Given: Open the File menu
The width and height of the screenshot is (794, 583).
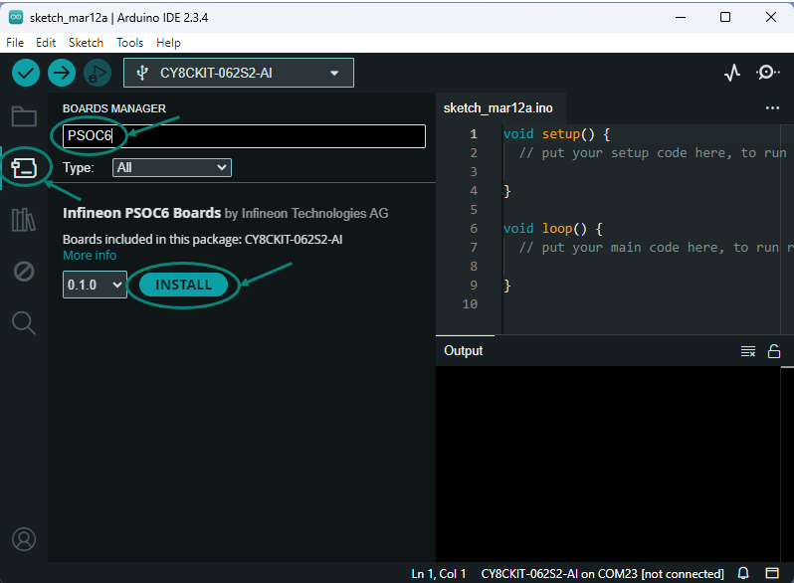Looking at the screenshot, I should point(15,43).
